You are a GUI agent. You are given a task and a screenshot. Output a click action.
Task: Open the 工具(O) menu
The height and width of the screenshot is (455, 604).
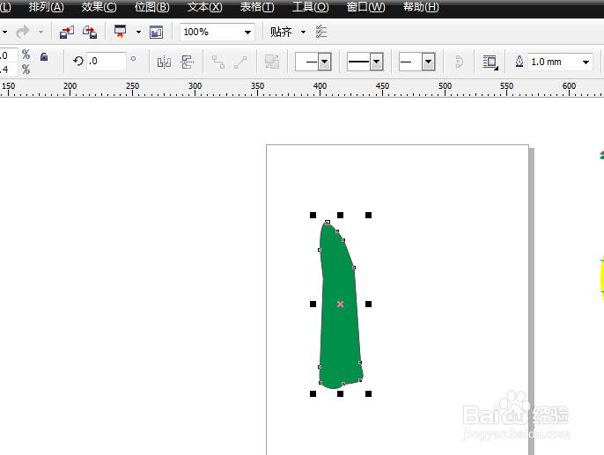tap(311, 7)
